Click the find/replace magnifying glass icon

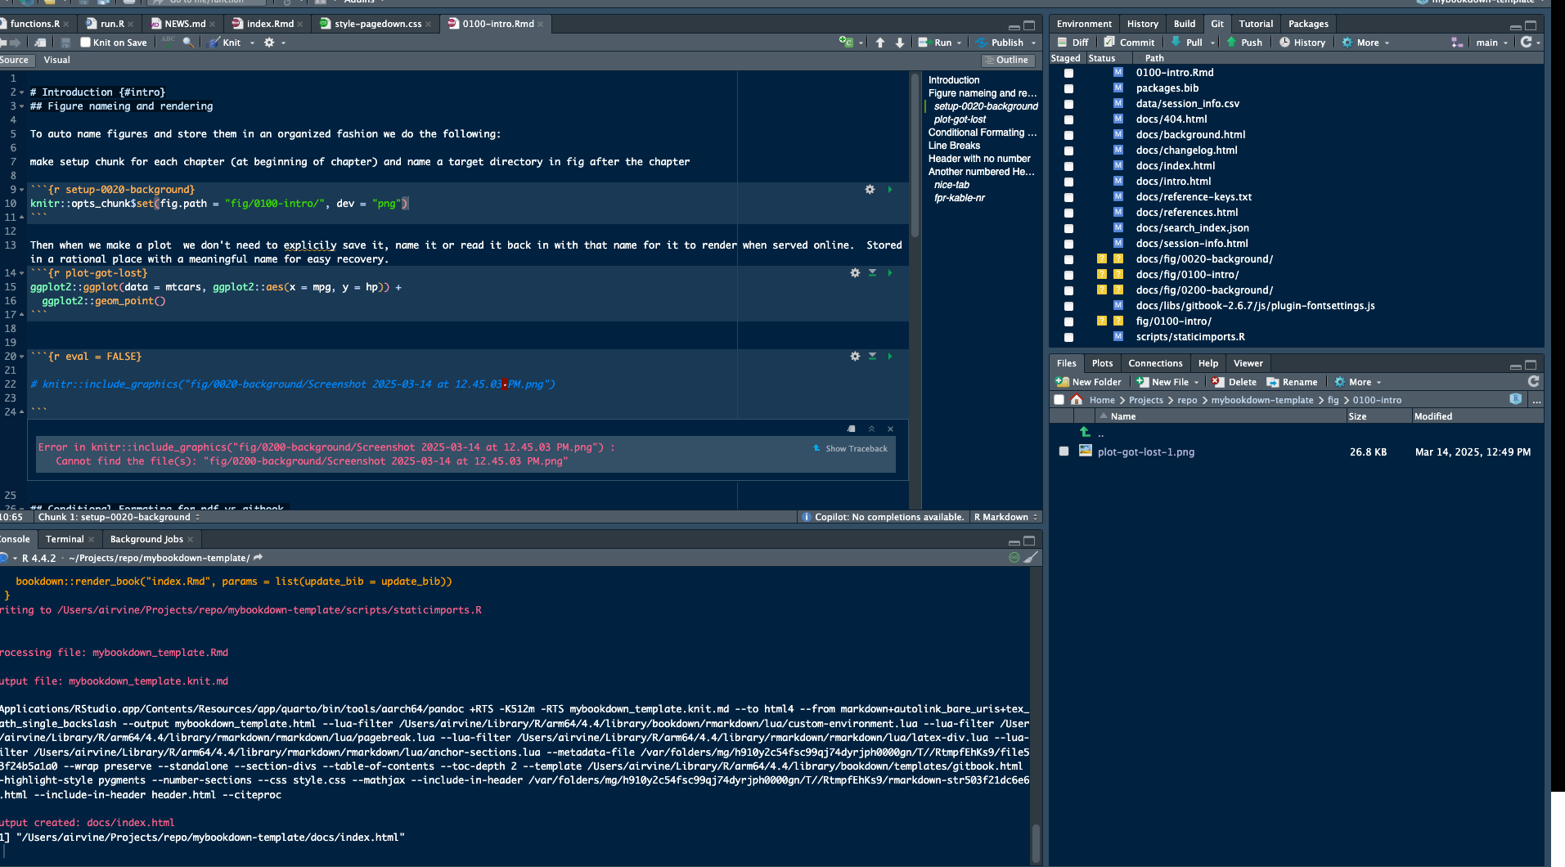(188, 43)
